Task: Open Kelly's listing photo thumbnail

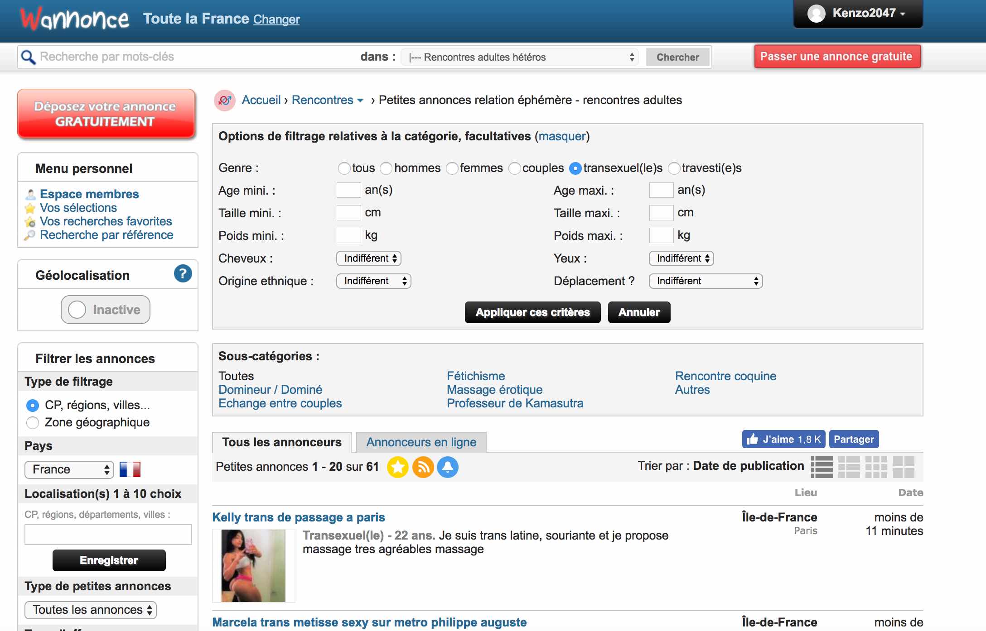Action: [253, 565]
